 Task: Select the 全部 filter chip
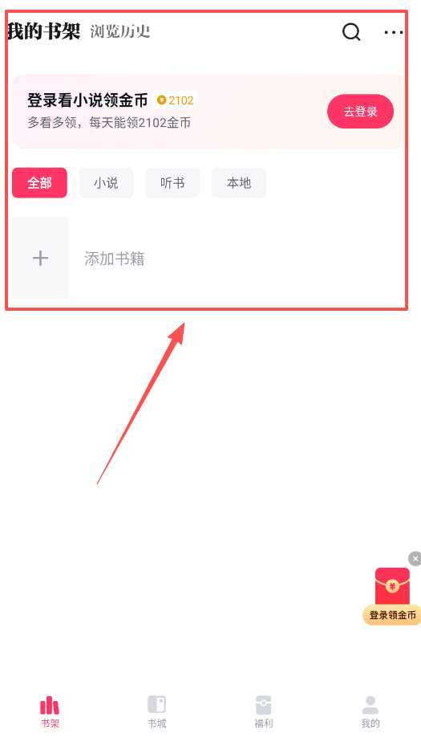click(x=39, y=182)
